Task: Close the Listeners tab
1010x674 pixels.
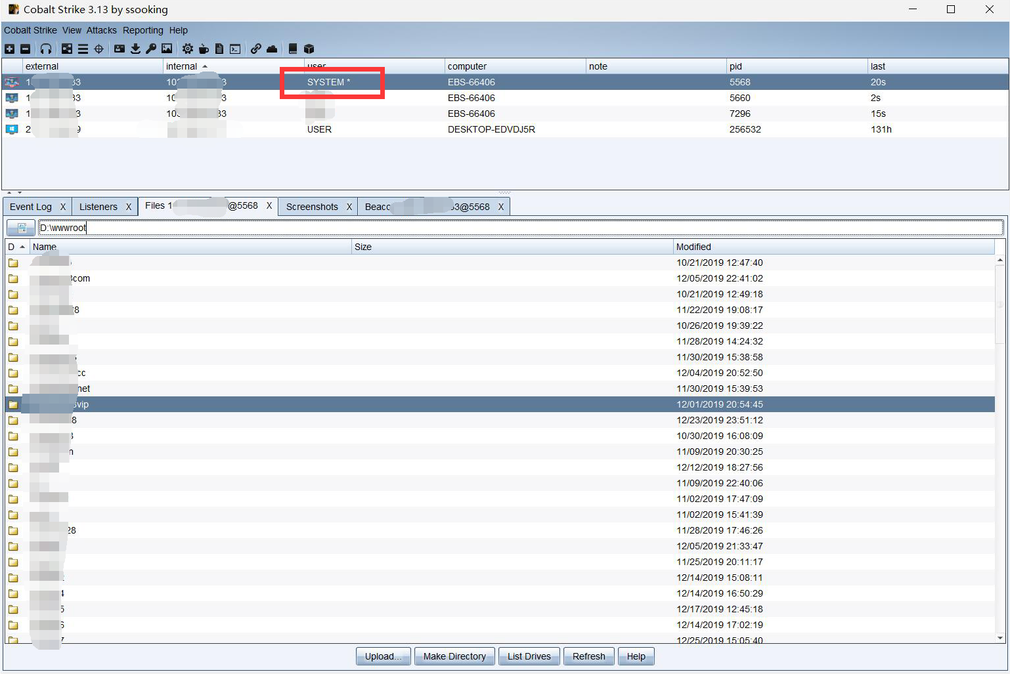Action: (129, 207)
